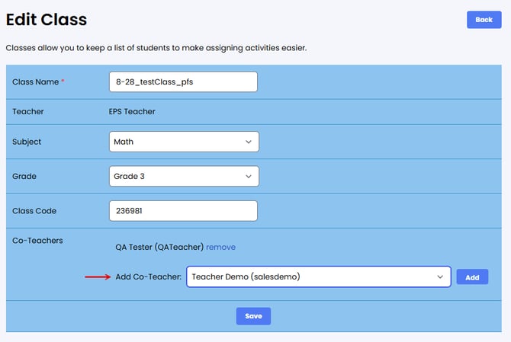
Task: Click the Subject field label
Action: [27, 142]
